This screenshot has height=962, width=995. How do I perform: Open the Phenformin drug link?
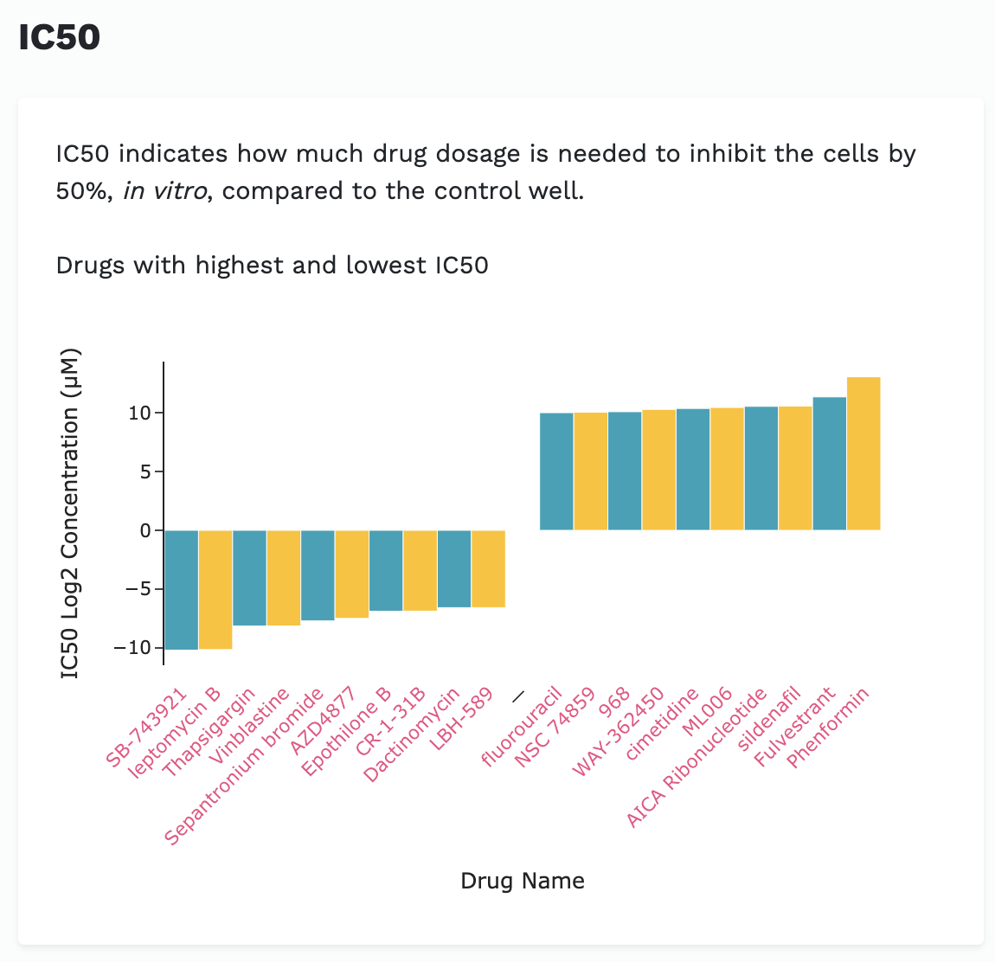(x=828, y=728)
